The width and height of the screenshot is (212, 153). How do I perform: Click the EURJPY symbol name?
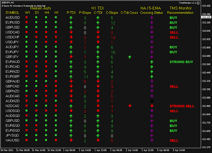(12, 52)
